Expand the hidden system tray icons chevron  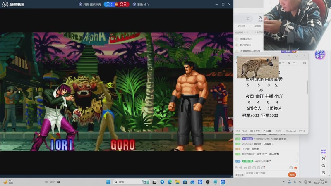pyautogui.click(x=284, y=182)
